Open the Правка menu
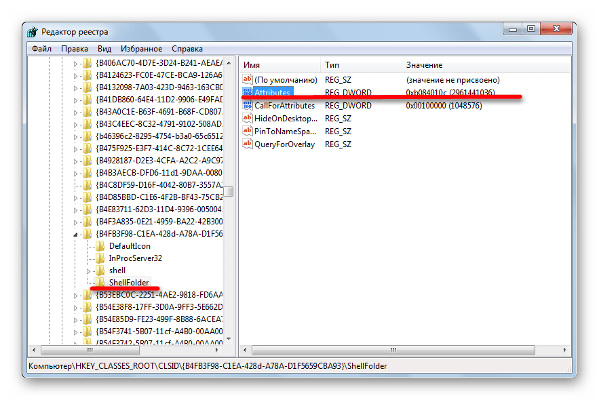This screenshot has height=400, width=599. click(75, 49)
